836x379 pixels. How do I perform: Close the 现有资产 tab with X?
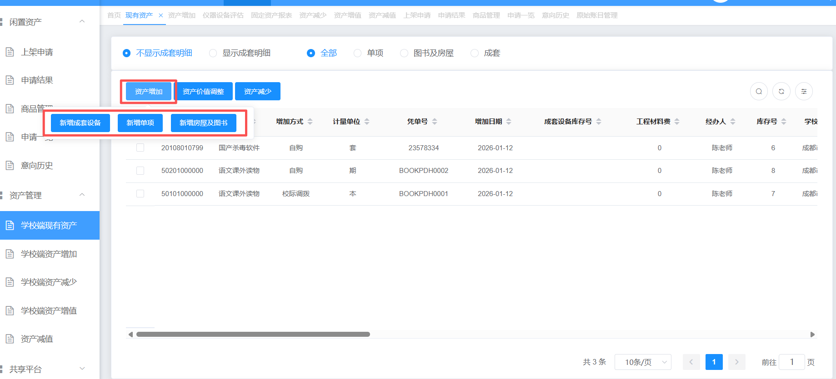160,15
